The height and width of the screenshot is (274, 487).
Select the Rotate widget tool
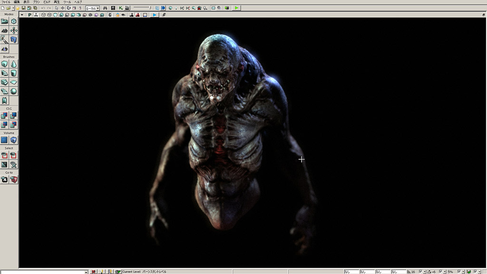pos(68,8)
